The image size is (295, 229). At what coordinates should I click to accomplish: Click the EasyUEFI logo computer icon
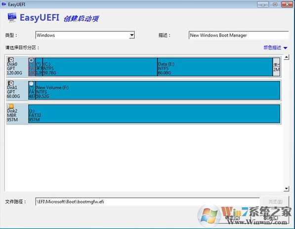point(12,17)
